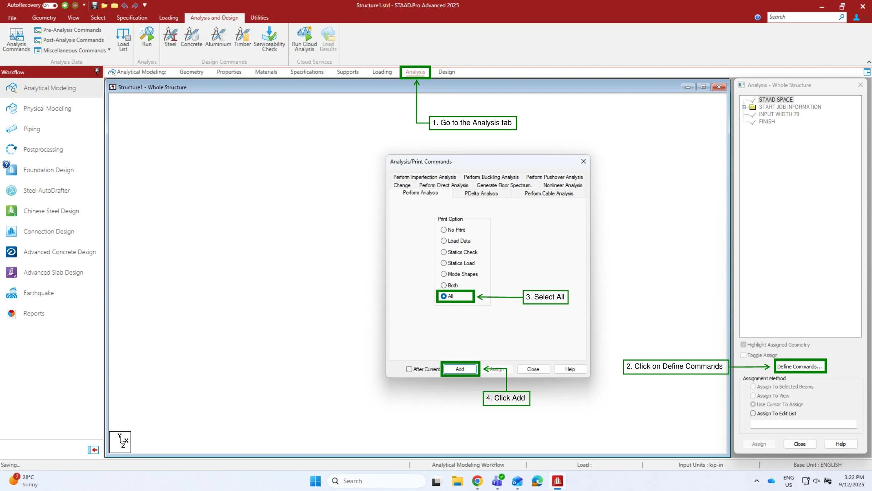Open Earthquake workflow in sidebar

39,293
